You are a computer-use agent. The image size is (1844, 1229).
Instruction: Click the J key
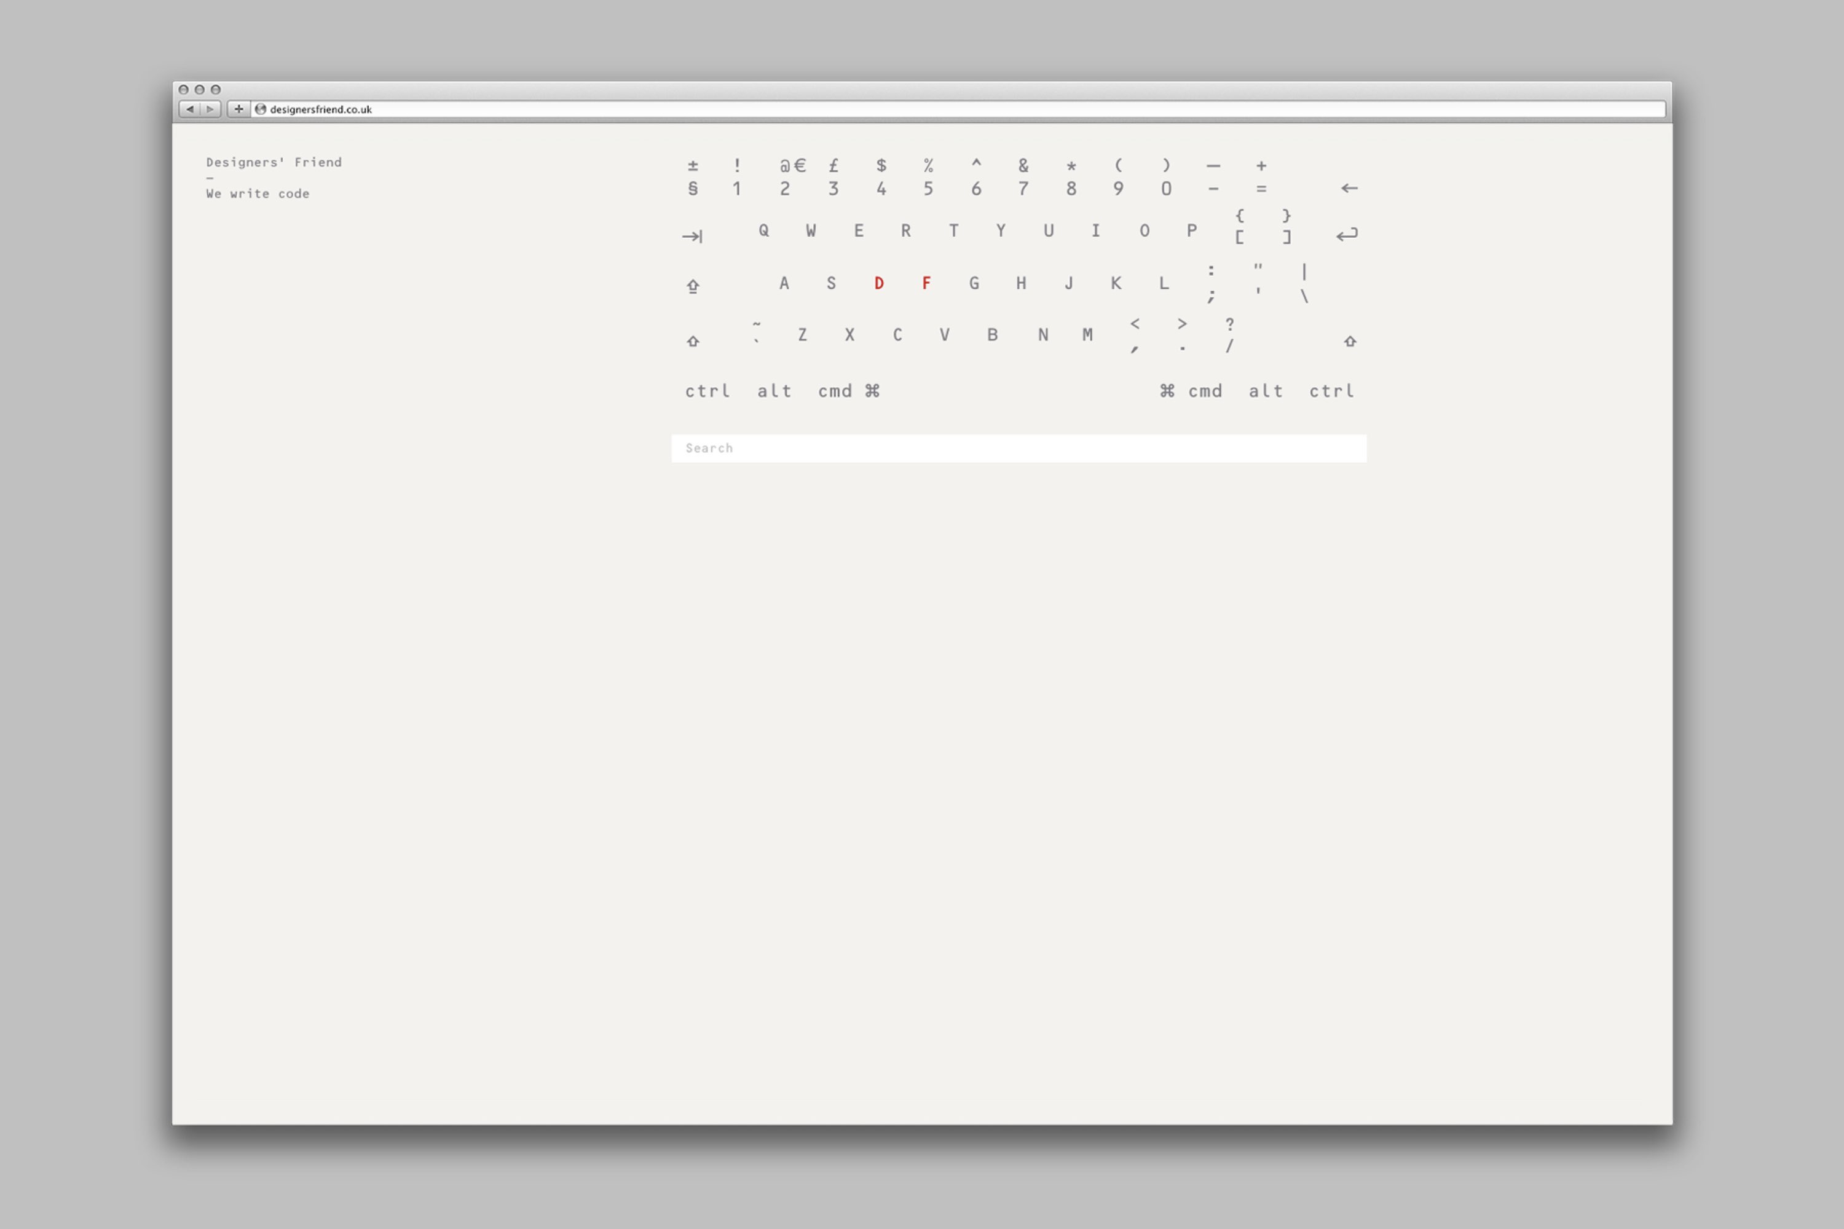[x=1069, y=283]
